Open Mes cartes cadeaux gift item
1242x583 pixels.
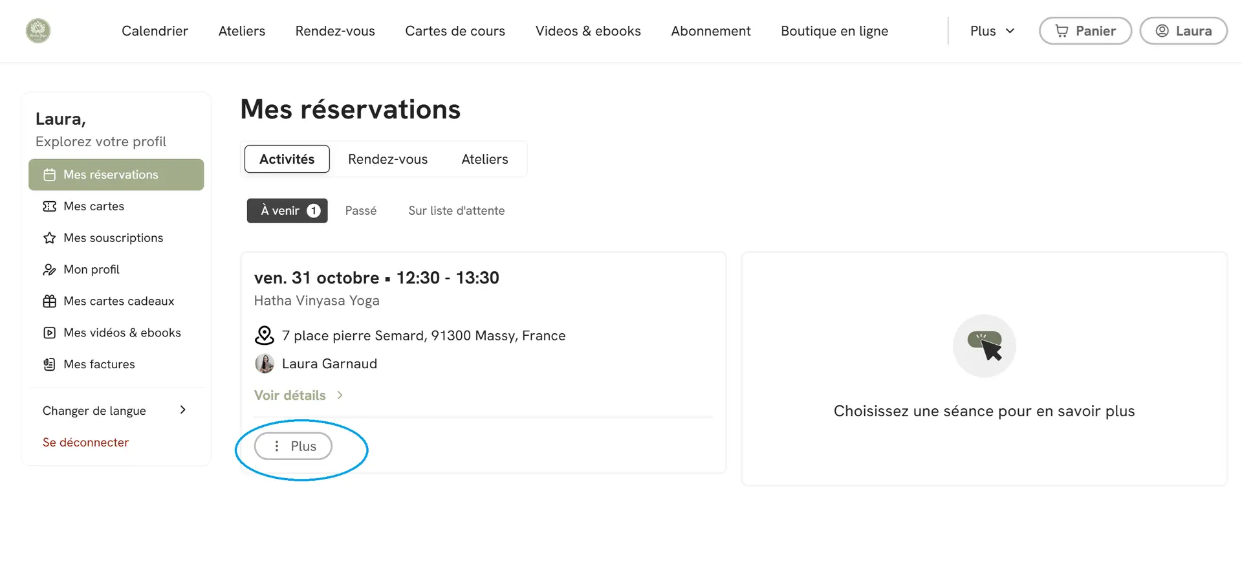tap(118, 302)
